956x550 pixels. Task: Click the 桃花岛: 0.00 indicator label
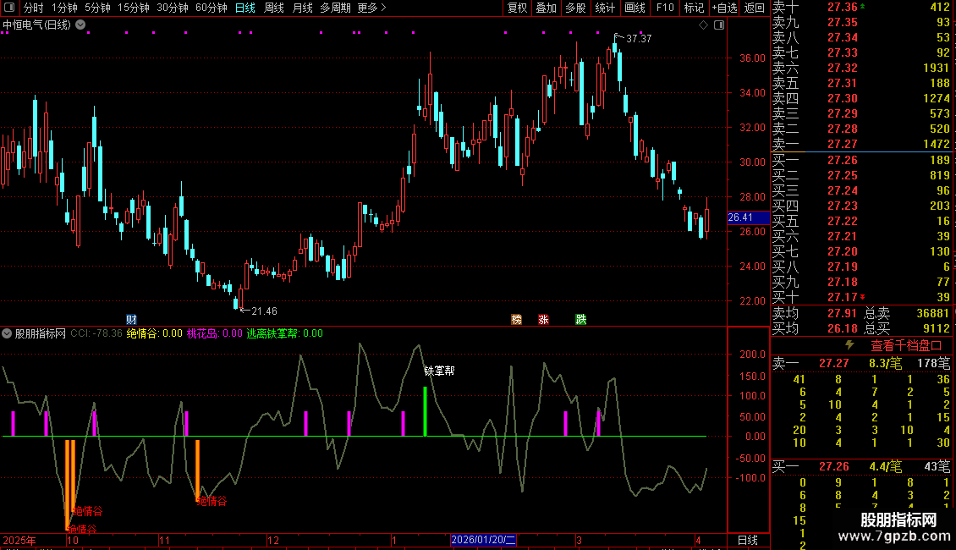(x=215, y=333)
